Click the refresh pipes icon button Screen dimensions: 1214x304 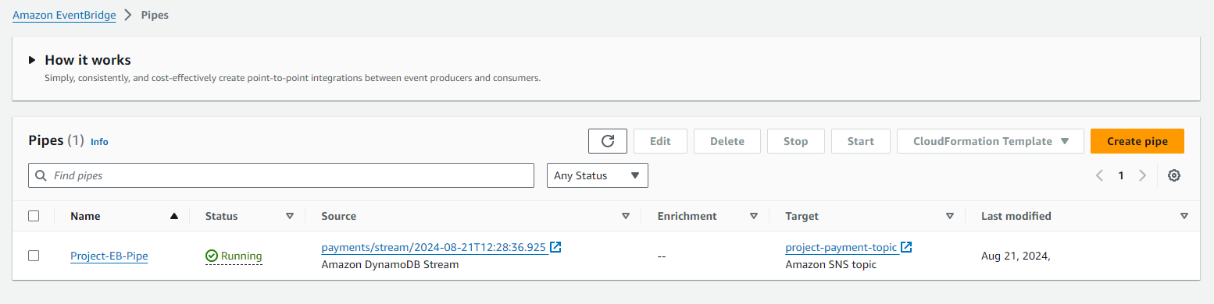[608, 141]
